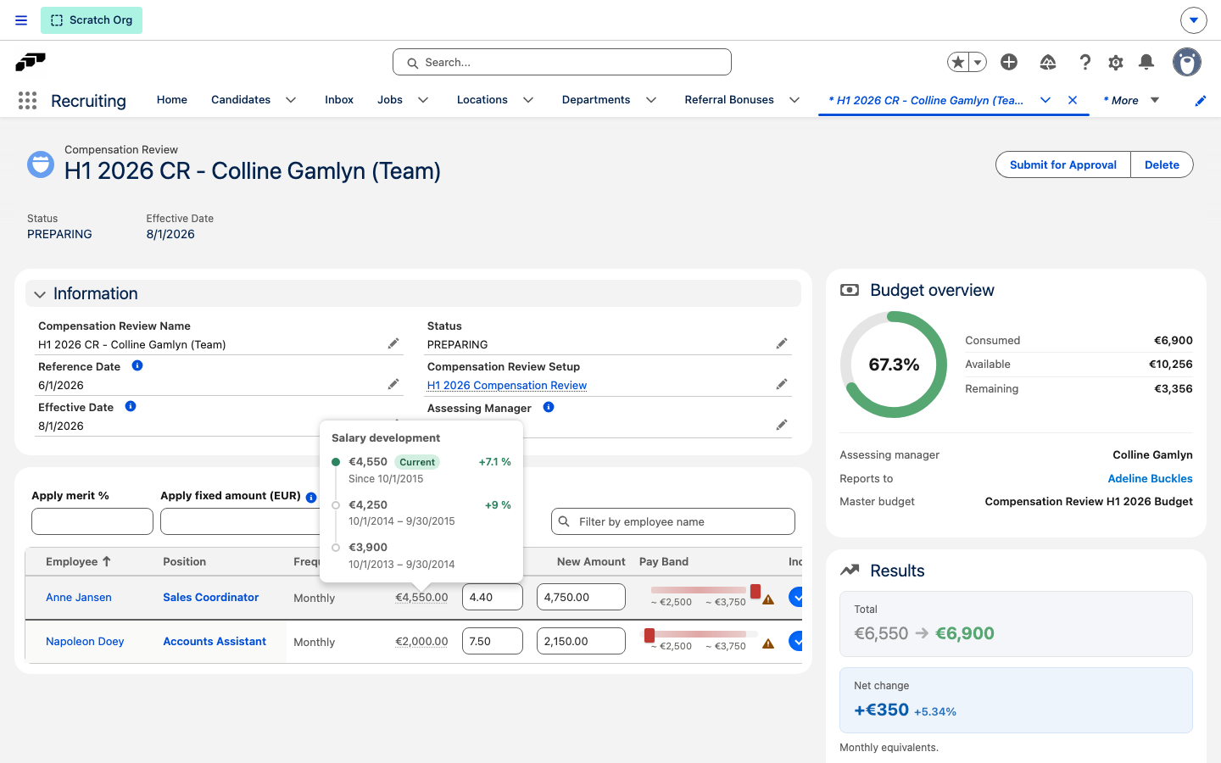1221x763 pixels.
Task: Edit Assessing Manager with pencil icon
Action: pos(782,425)
